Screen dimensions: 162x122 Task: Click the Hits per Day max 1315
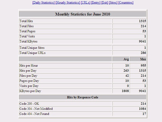tap(142, 71)
